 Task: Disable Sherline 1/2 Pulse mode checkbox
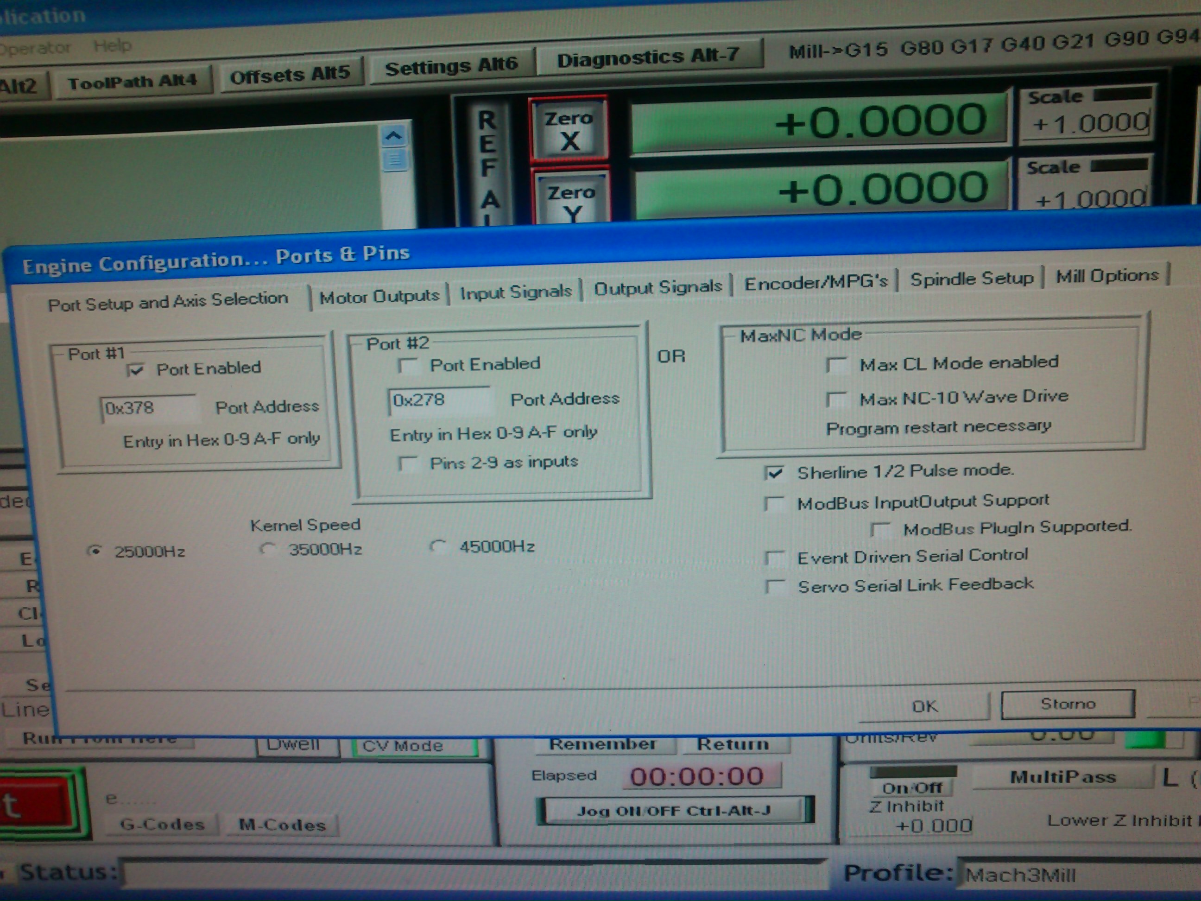tap(775, 473)
